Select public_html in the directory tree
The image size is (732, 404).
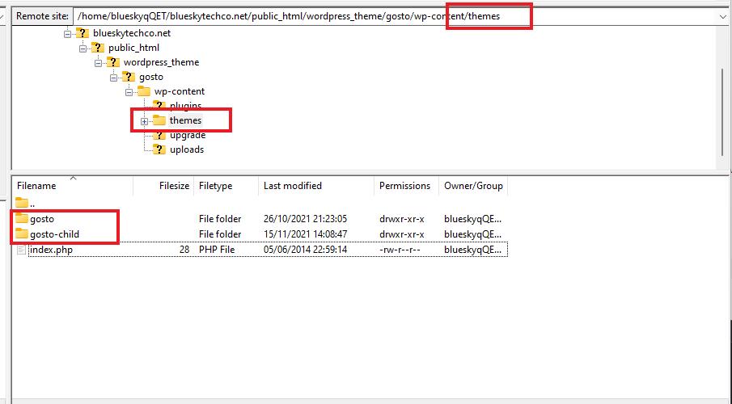click(x=133, y=48)
